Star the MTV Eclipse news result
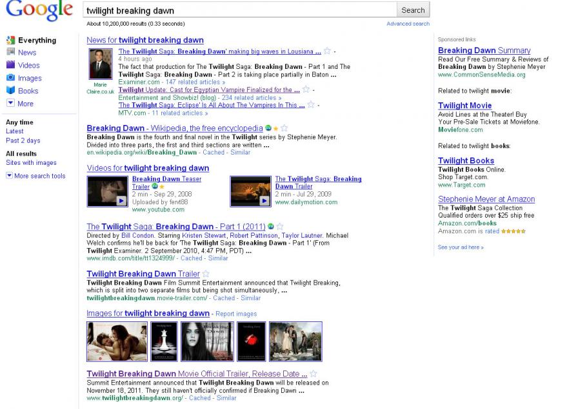This screenshot has height=409, width=567. pyautogui.click(x=311, y=105)
